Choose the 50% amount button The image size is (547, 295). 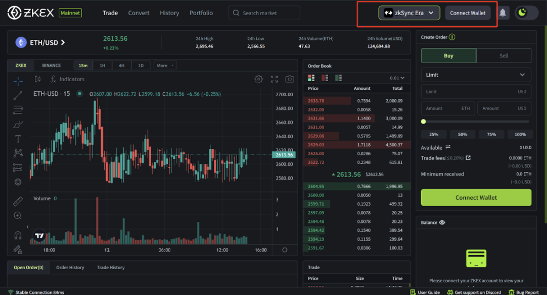[462, 135]
